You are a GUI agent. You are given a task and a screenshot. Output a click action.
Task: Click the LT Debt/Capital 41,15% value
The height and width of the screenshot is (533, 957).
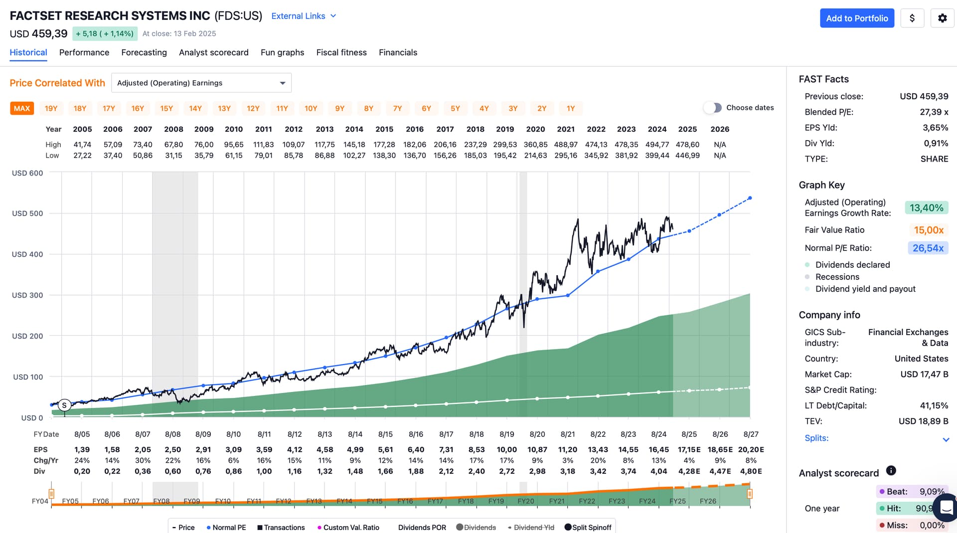pyautogui.click(x=934, y=406)
